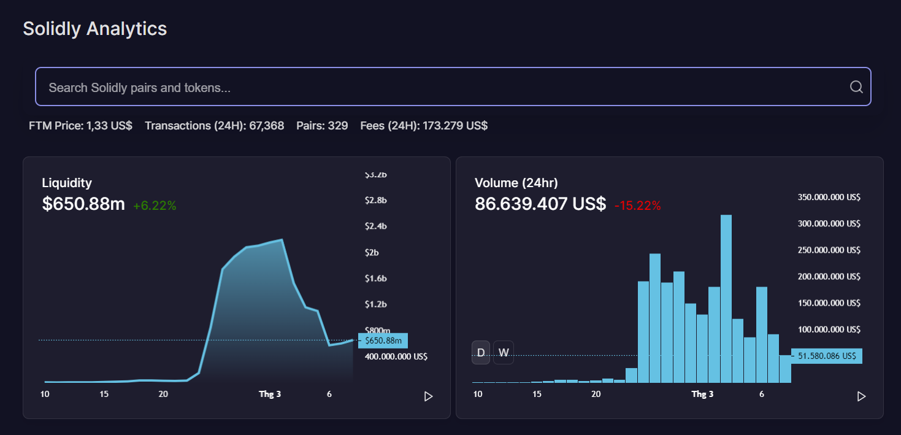Click the 350.000.000 US$ label on Volume axis

pos(829,198)
